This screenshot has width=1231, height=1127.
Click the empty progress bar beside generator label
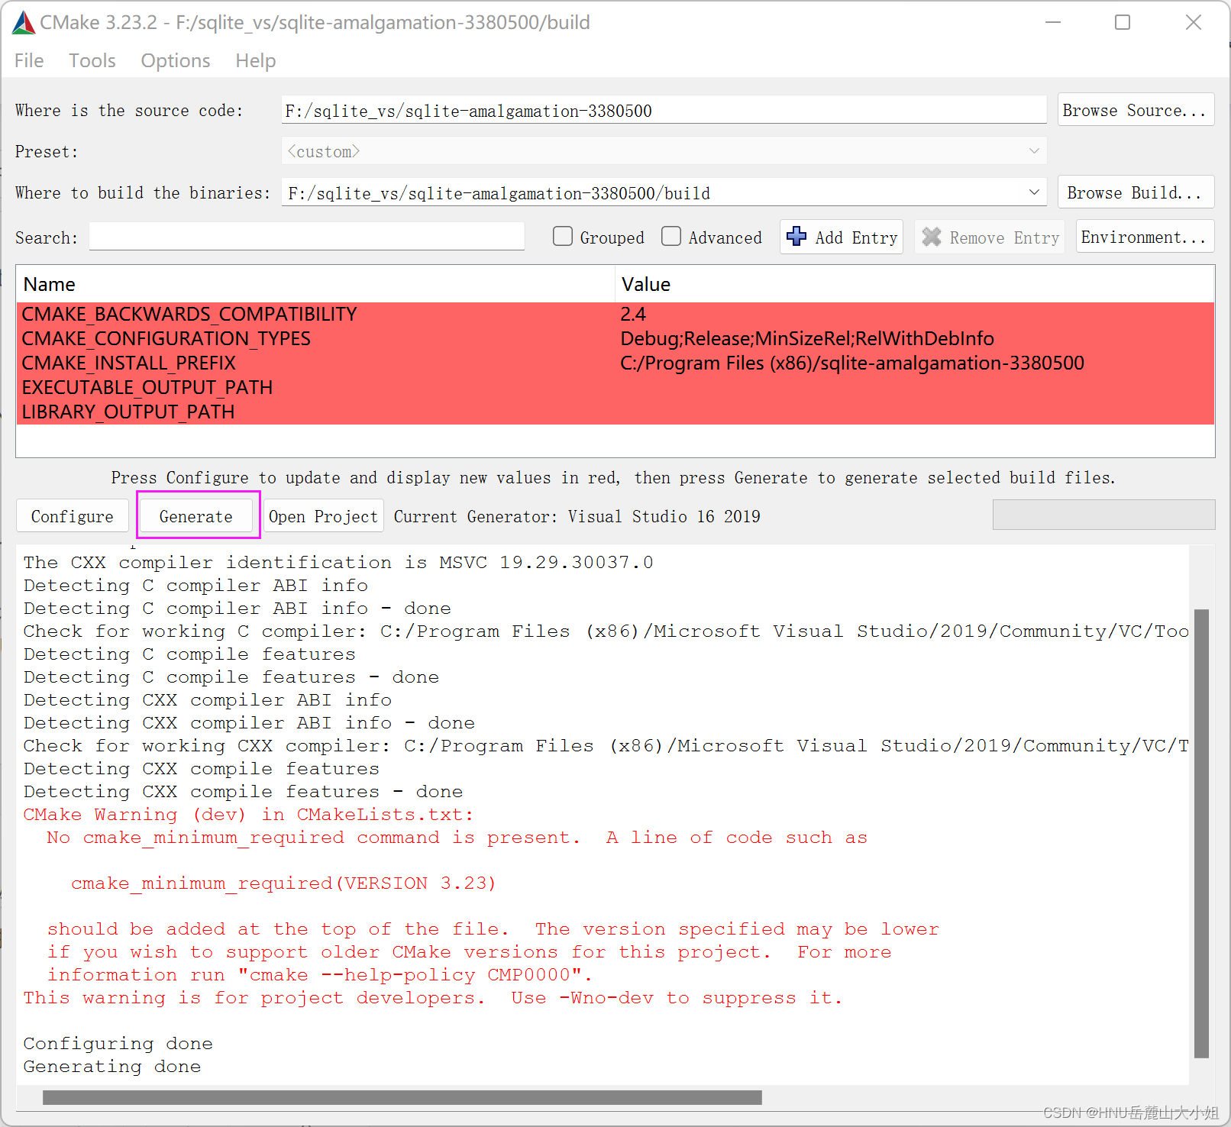[1103, 515]
